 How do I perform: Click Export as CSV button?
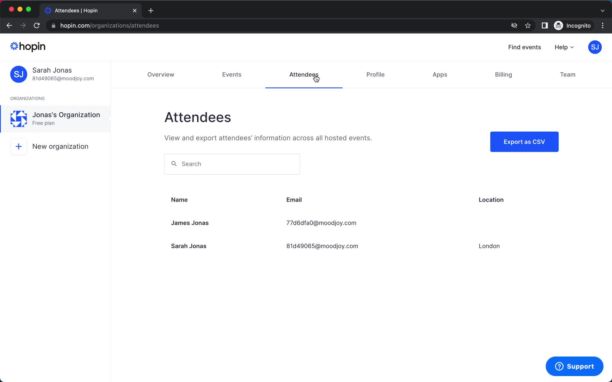click(524, 142)
